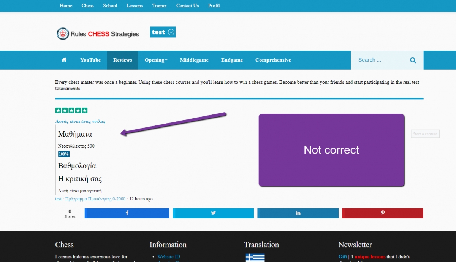Open the Middlegame menu item
This screenshot has height=262, width=456.
pyautogui.click(x=194, y=60)
